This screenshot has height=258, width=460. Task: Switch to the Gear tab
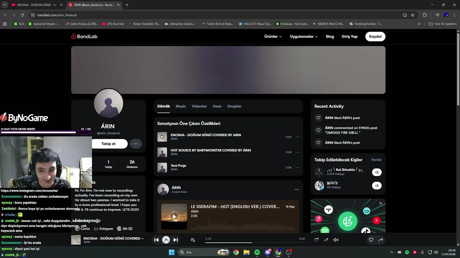click(217, 106)
